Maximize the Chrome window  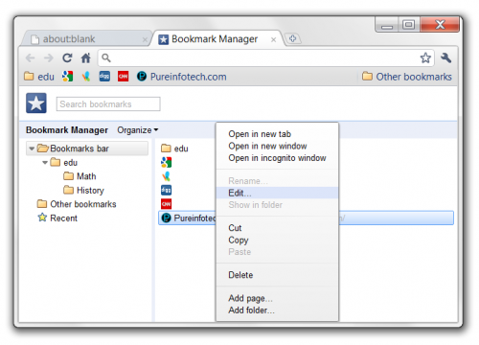[408, 25]
